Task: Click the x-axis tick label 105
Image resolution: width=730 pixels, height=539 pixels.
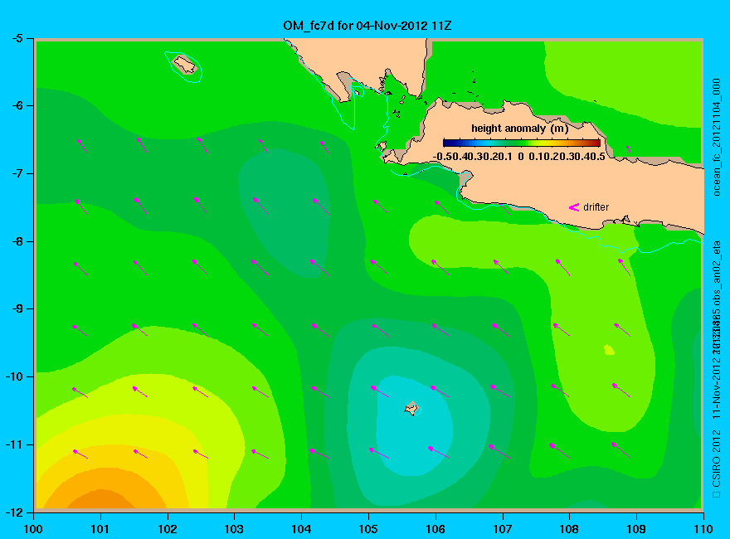Action: coord(368,529)
